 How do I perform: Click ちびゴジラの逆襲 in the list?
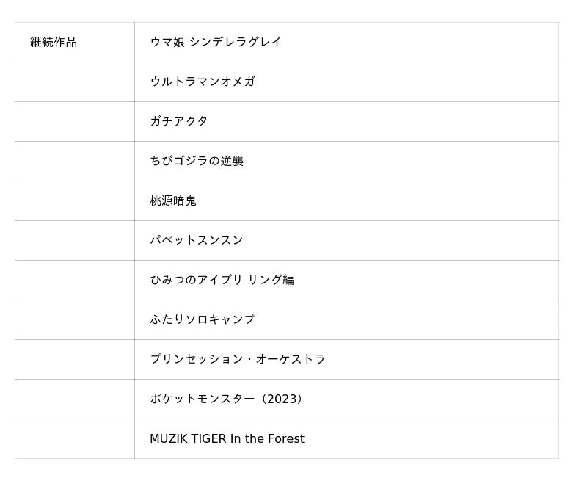click(197, 161)
